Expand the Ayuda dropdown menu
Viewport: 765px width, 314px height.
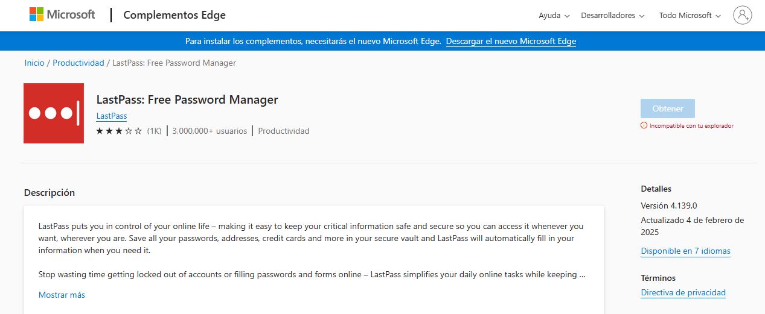(554, 16)
